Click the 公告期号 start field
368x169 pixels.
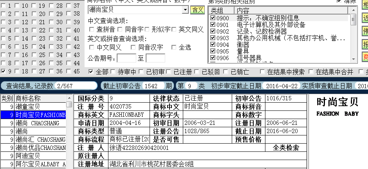point(126,58)
